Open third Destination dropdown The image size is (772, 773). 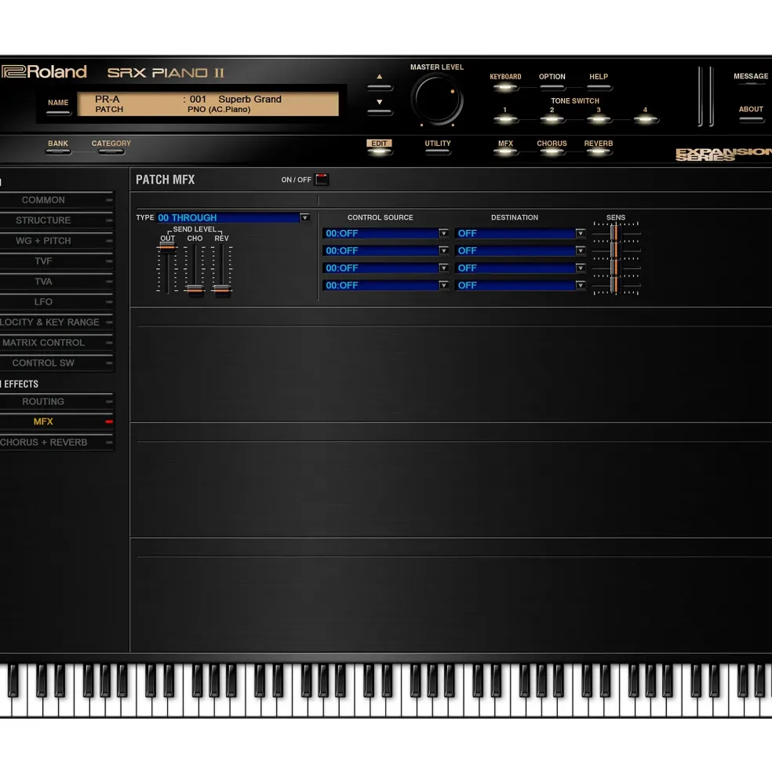[x=581, y=268]
